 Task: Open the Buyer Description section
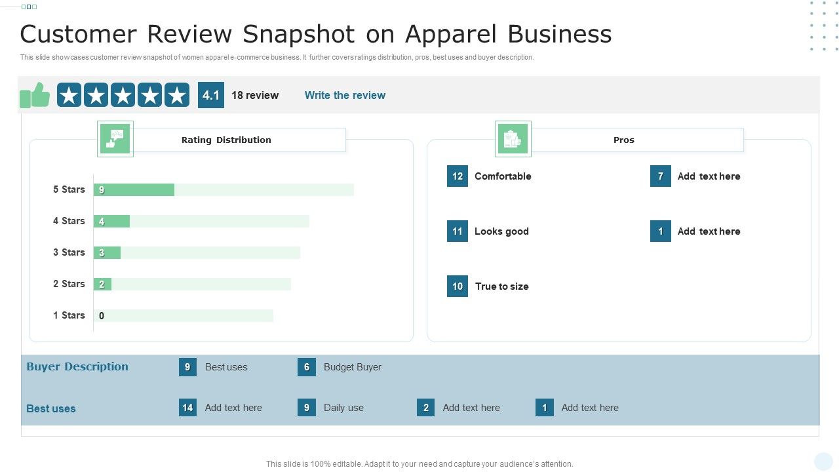pyautogui.click(x=77, y=366)
